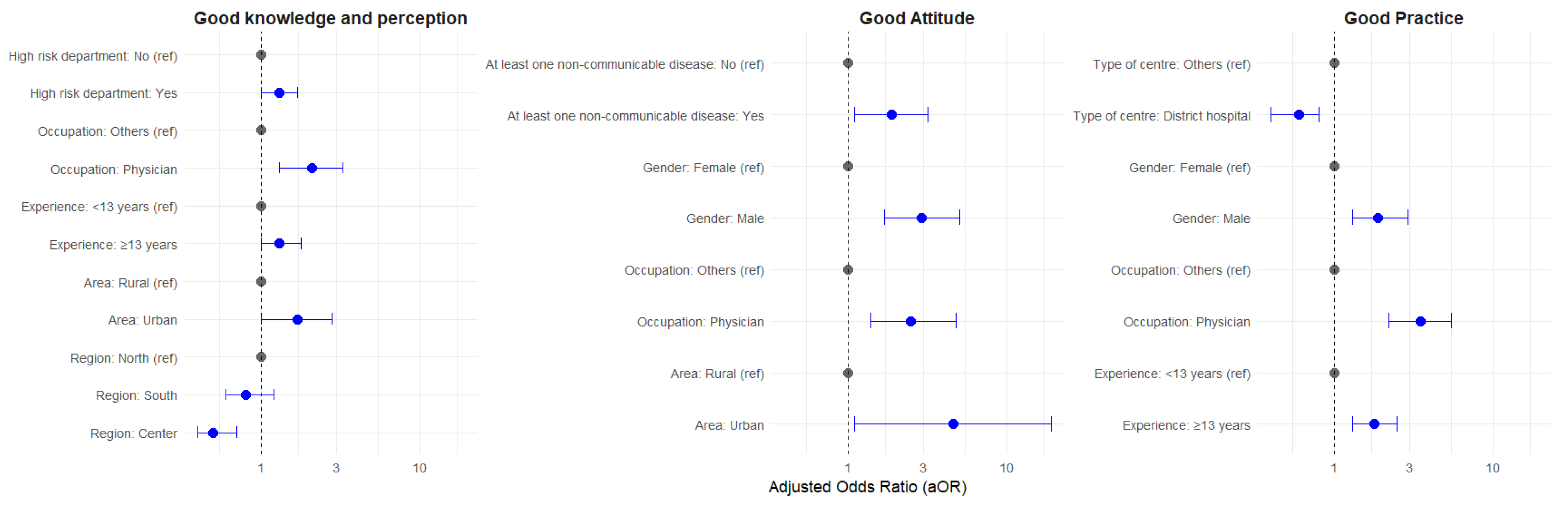
Task: Click the "Good Attitude" panel title
Action: coord(916,18)
